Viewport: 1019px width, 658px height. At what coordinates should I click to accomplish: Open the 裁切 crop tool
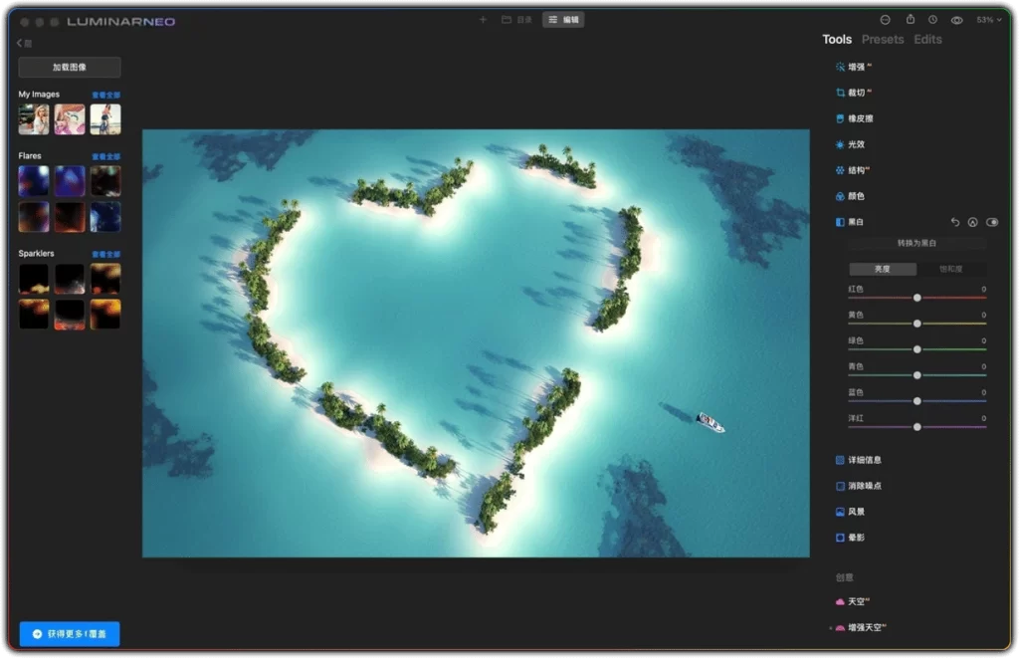point(858,92)
